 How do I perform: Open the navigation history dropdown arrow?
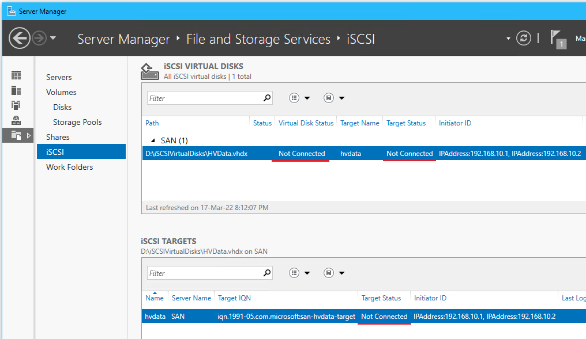click(x=53, y=38)
